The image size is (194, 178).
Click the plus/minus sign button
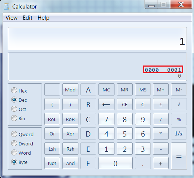tap(161, 104)
